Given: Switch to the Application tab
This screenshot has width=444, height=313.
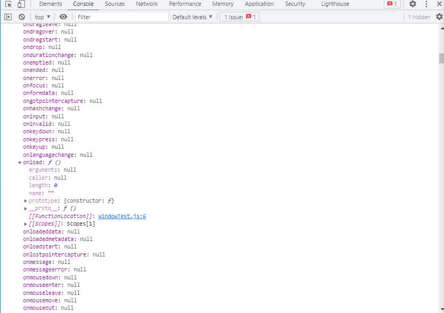Looking at the screenshot, I should pos(259,4).
